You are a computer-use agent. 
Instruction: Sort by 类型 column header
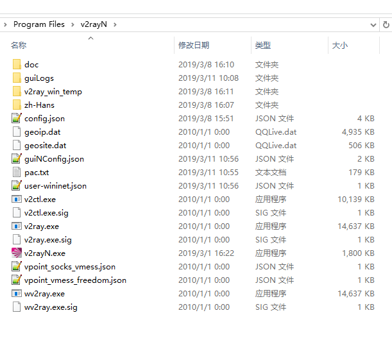tap(263, 46)
